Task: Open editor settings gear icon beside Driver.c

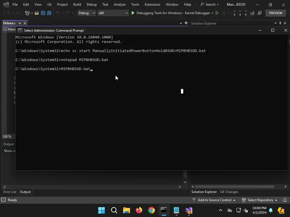Action: pos(186,23)
